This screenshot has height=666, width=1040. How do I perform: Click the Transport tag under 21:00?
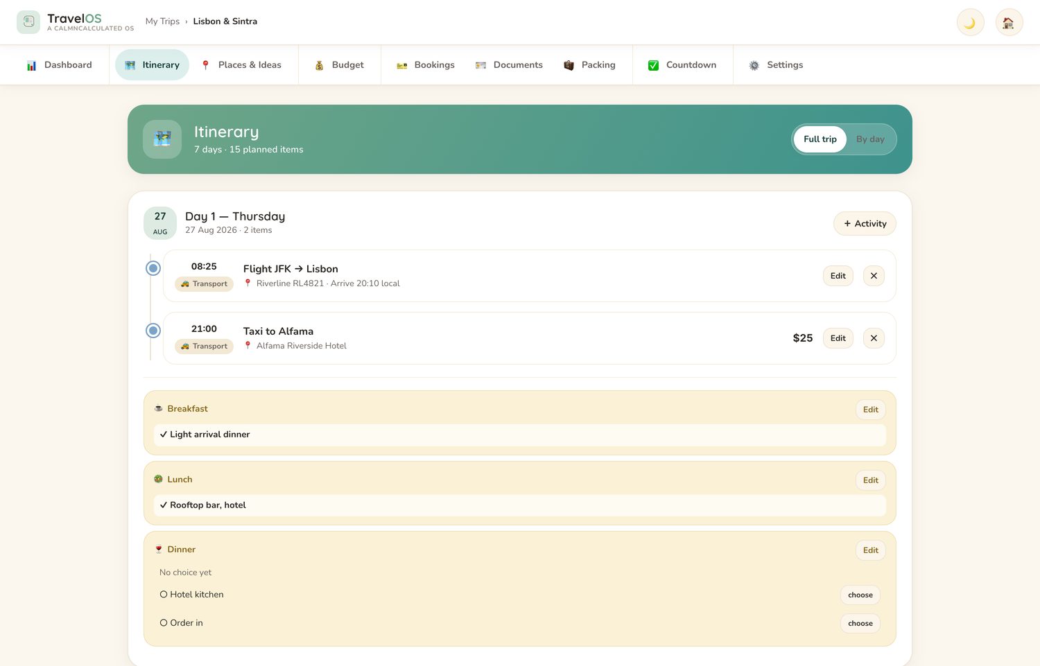204,347
